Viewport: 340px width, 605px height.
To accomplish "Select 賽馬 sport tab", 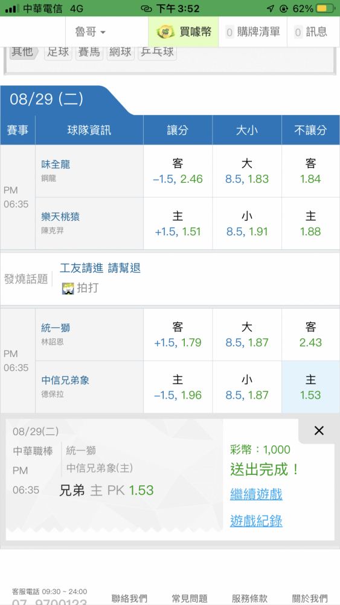I will click(x=89, y=53).
